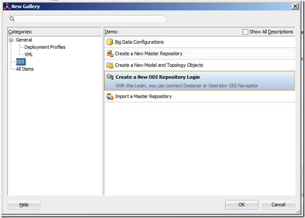Click the Cancel button
Screen dimensions: 305x218
coord(278,205)
